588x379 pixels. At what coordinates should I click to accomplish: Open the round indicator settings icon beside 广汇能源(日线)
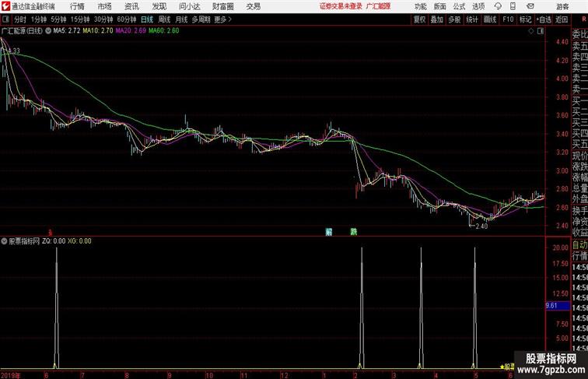tap(48, 31)
